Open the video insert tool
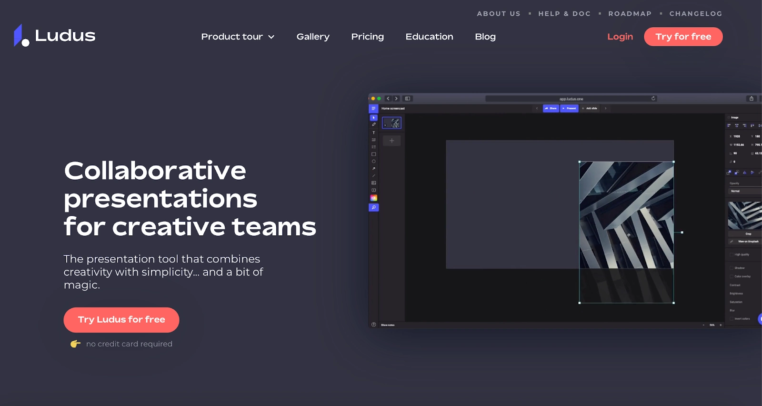 tap(373, 190)
